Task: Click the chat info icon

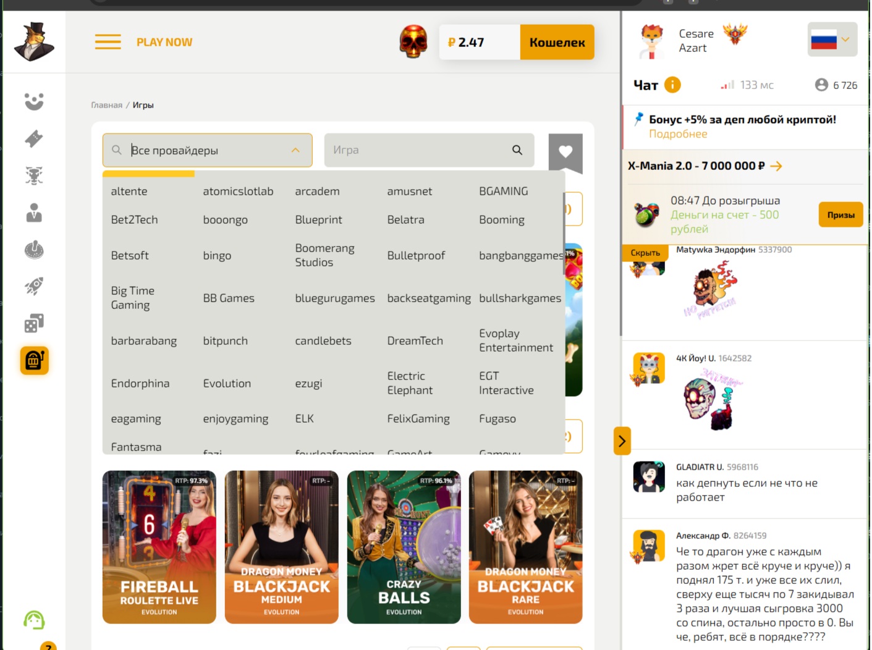Action: click(672, 85)
